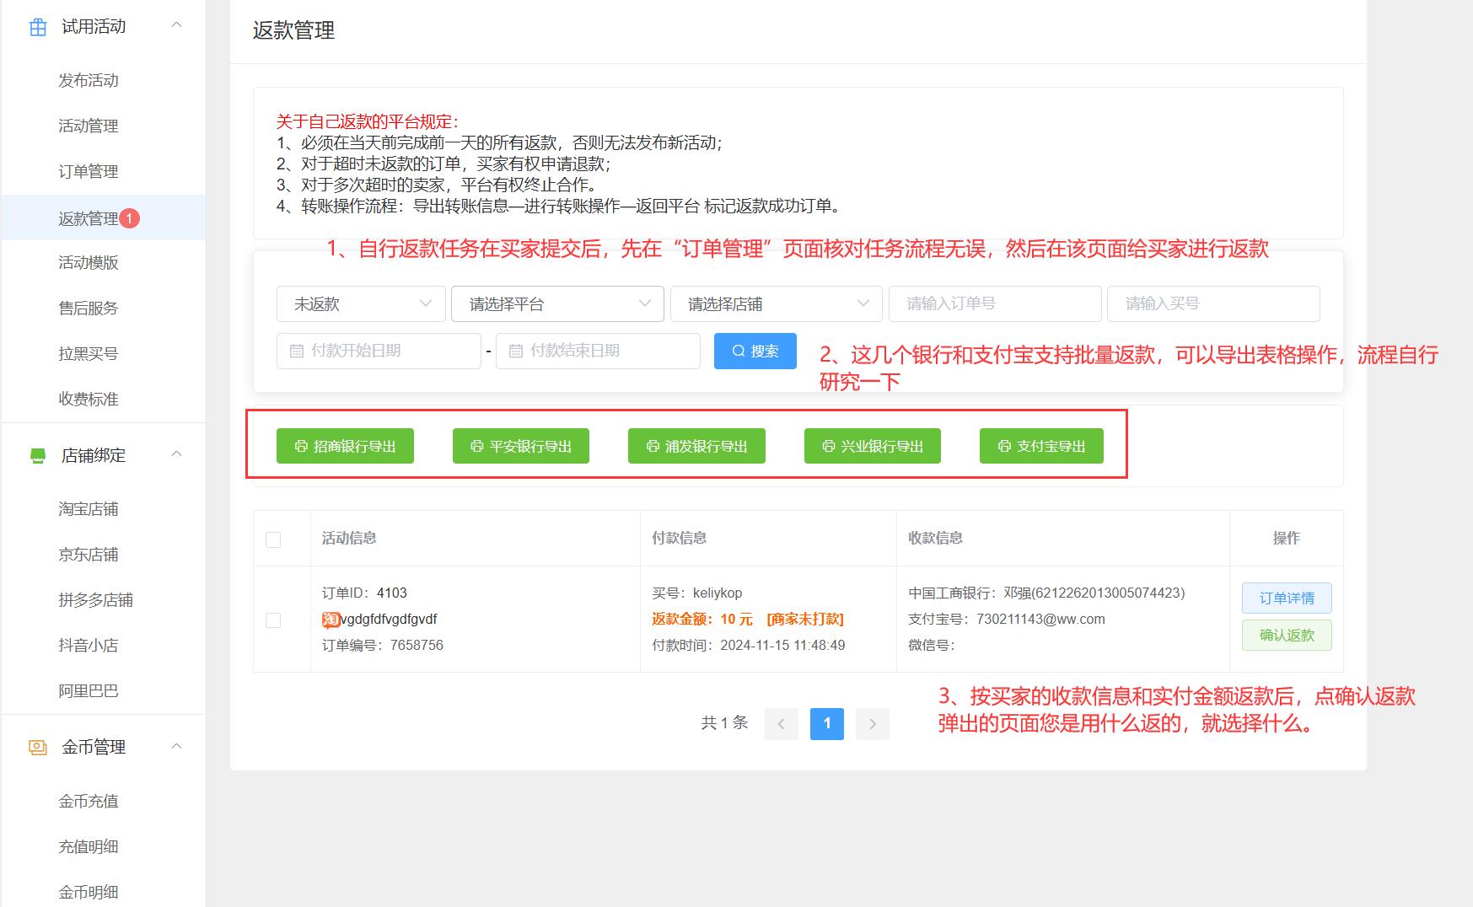
Task: Open 淘宝店铺 in the sidebar
Action: [89, 509]
